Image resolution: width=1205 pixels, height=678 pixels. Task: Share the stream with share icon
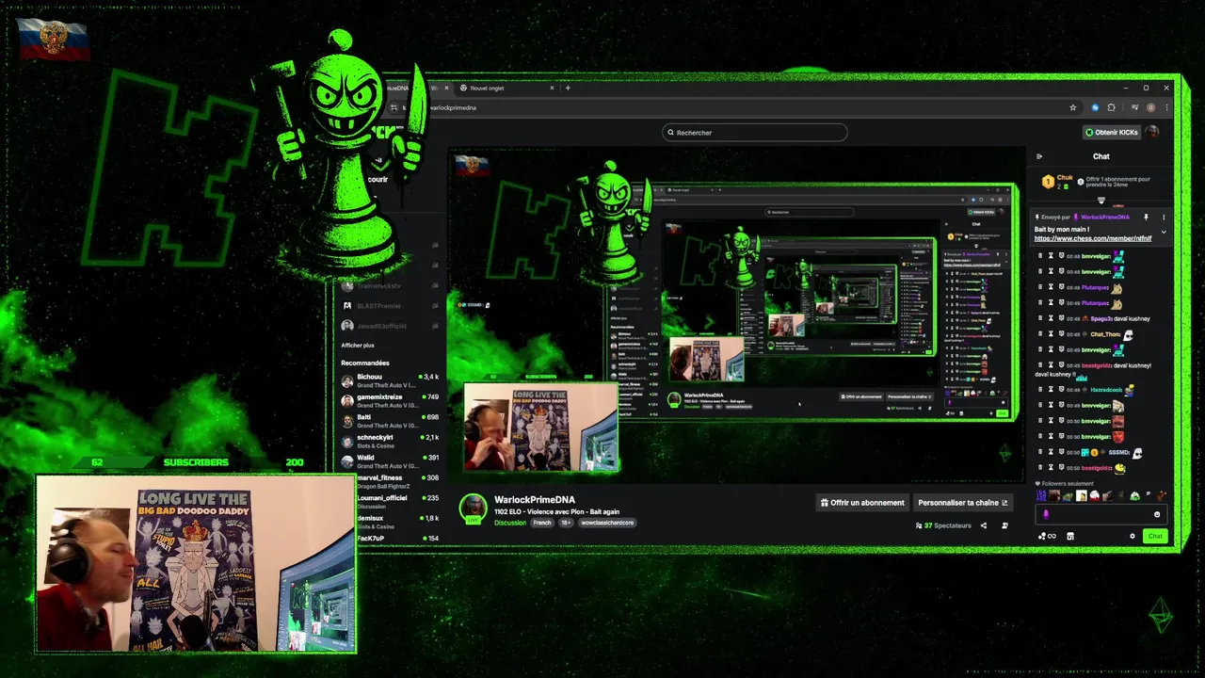point(984,525)
